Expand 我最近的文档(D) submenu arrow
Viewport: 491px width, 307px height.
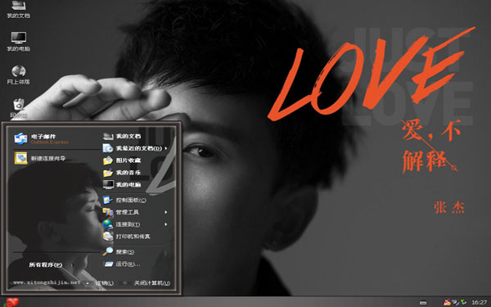point(165,148)
